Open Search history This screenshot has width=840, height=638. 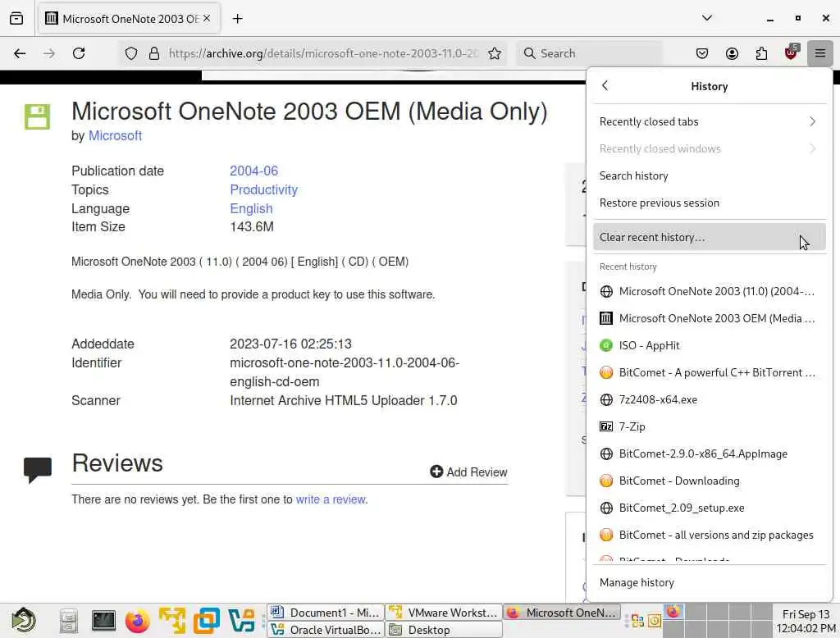(x=710, y=175)
